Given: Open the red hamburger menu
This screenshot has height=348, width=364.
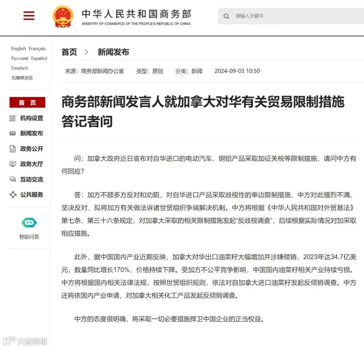Looking at the screenshot, I should 29,16.
